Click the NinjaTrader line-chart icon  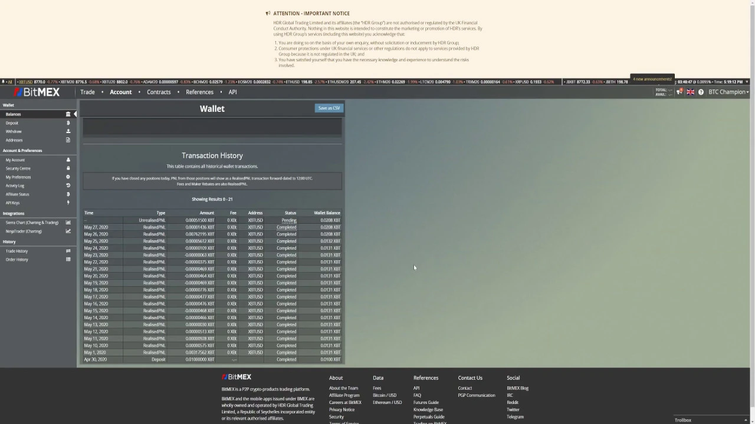click(68, 231)
